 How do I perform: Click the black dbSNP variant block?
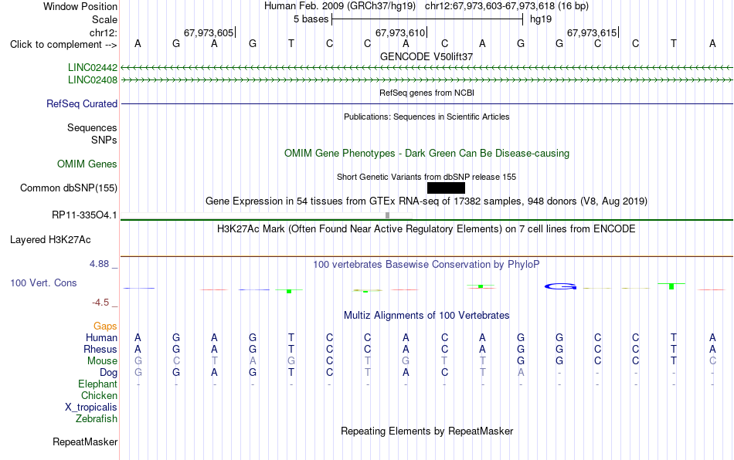(x=446, y=188)
